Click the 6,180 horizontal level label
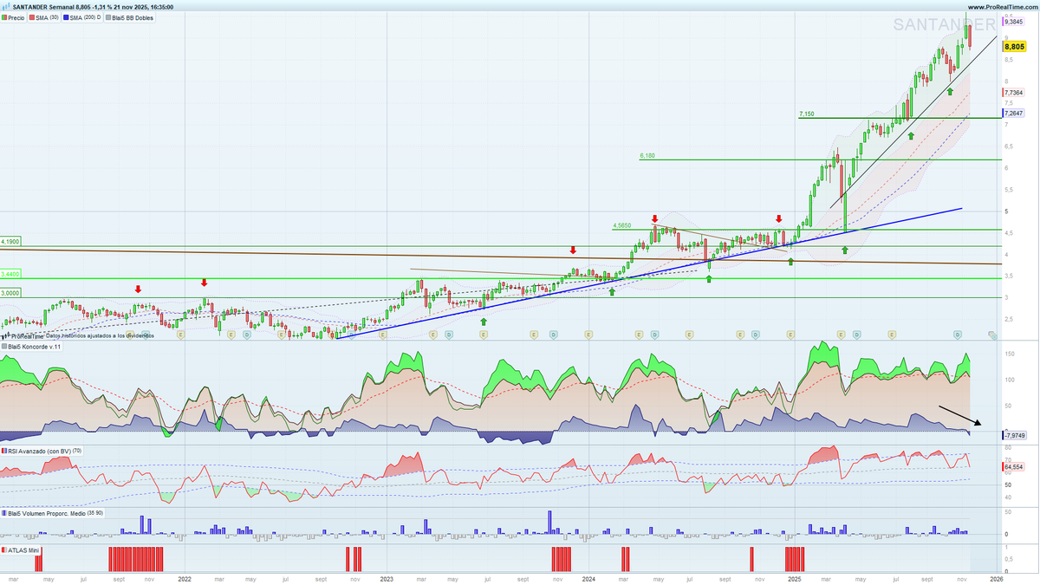 [647, 156]
